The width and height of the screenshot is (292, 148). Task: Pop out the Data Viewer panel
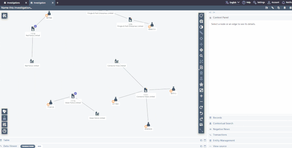201,146
